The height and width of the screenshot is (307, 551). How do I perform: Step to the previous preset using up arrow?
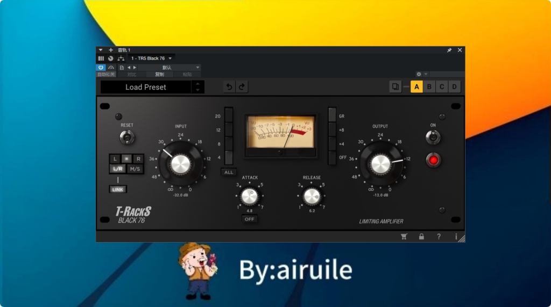point(198,84)
